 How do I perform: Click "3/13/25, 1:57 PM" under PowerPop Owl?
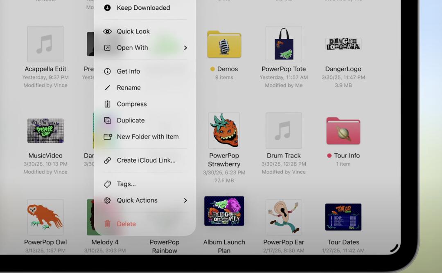point(45,251)
